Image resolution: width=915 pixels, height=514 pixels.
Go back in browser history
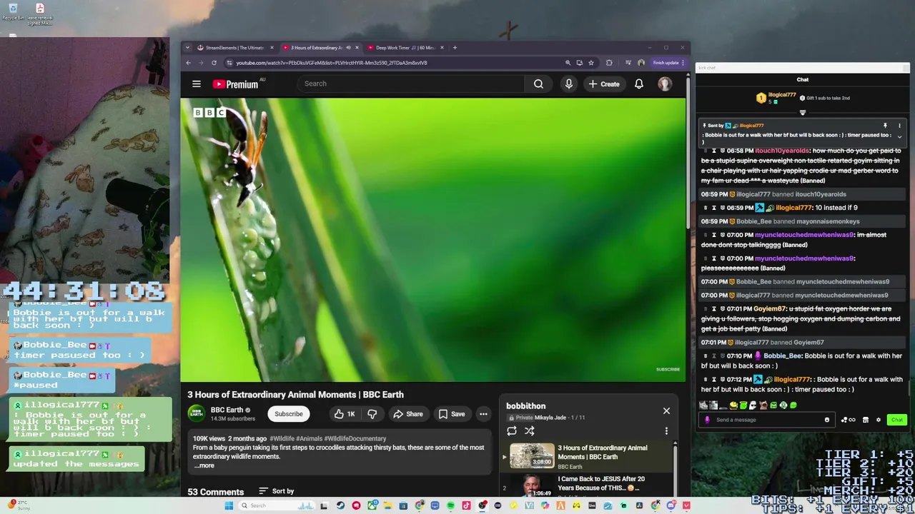[x=189, y=63]
